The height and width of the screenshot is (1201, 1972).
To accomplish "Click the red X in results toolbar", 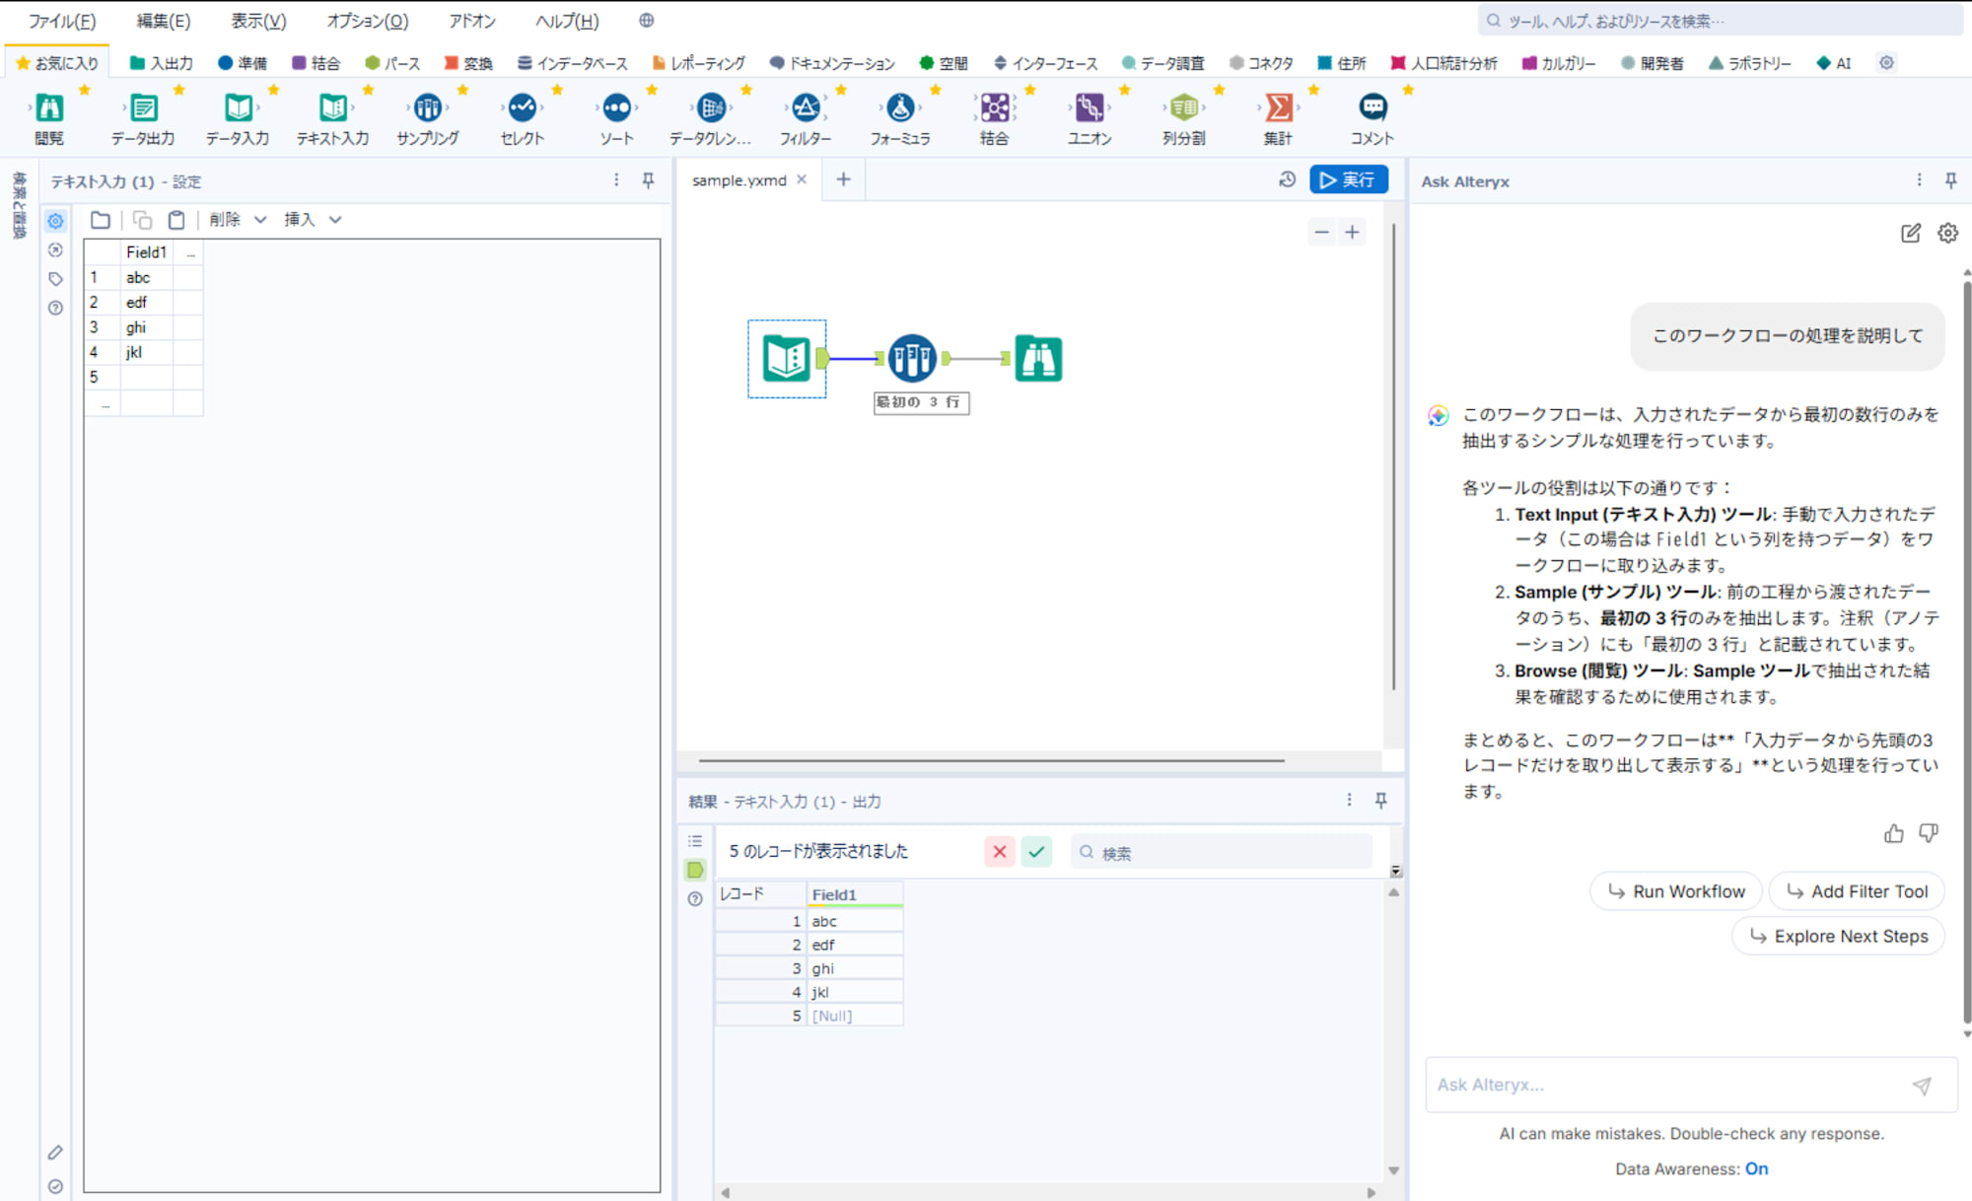I will (x=1000, y=852).
